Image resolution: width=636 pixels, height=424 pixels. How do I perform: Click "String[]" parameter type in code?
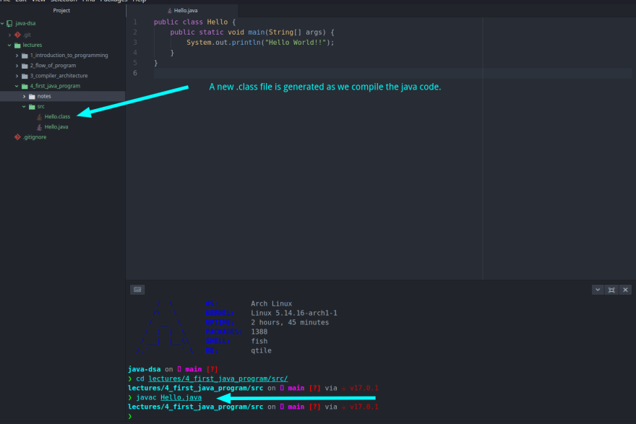pos(285,32)
